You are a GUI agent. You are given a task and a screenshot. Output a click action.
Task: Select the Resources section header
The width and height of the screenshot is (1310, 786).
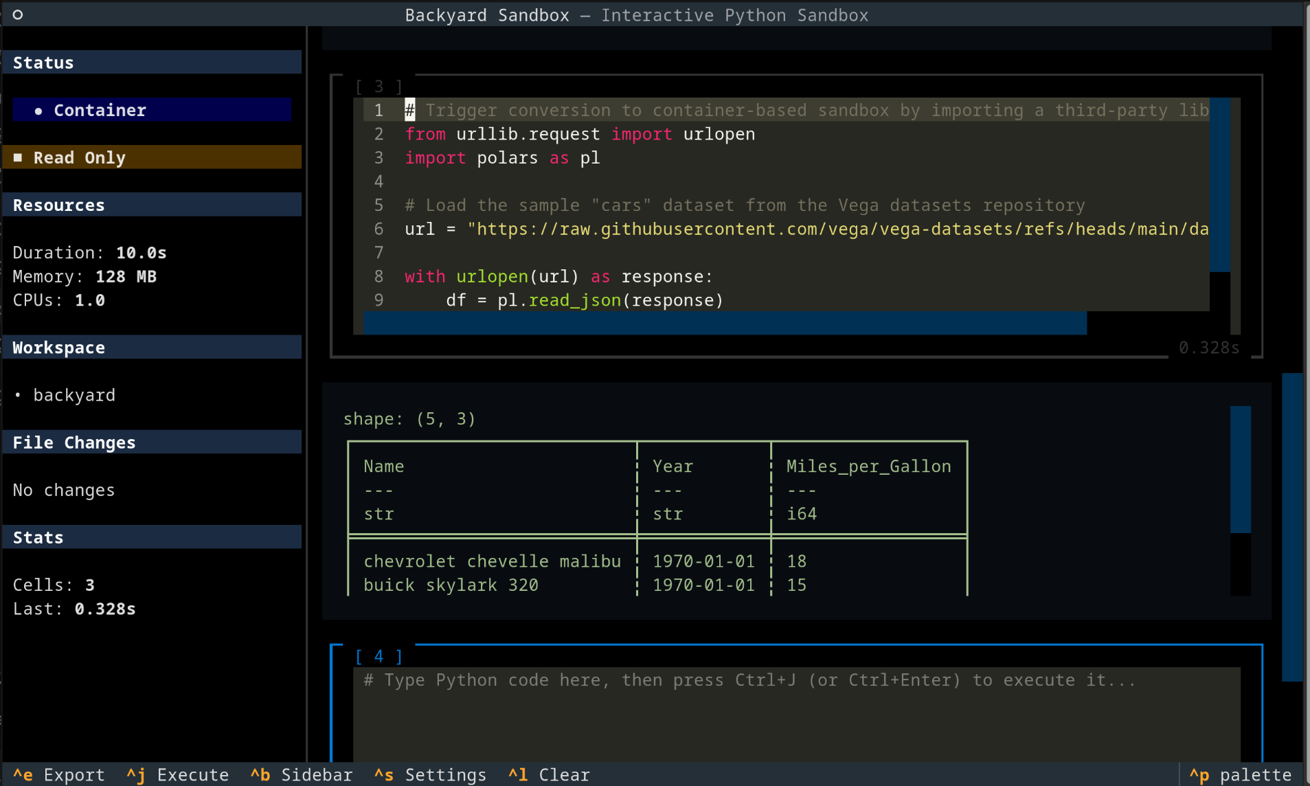coord(152,205)
